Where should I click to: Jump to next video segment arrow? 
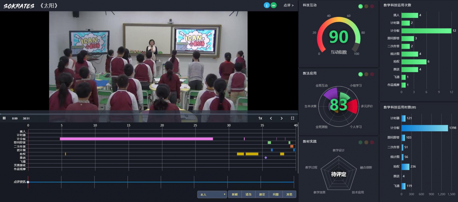(x=281, y=118)
